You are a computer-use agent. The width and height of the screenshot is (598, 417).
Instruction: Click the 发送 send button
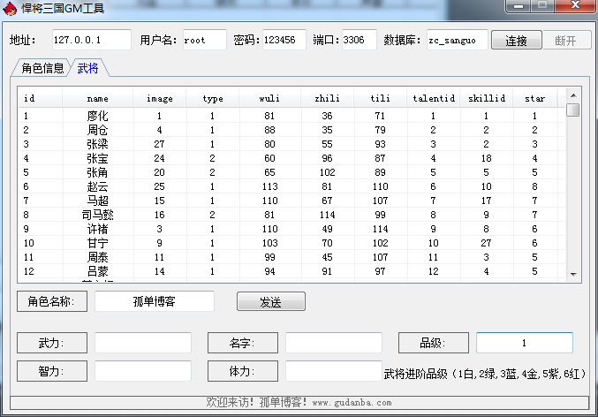point(271,301)
